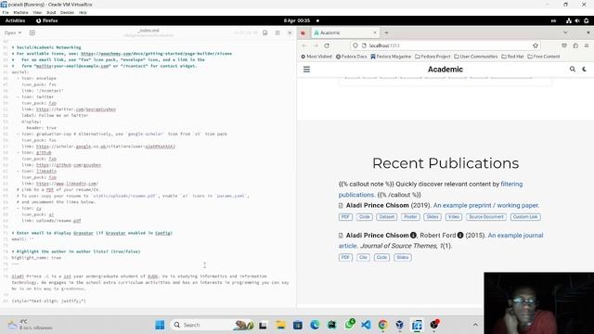This screenshot has width=594, height=334.
Task: Expand the Firefox list all tabs chevron
Action: click(x=565, y=33)
